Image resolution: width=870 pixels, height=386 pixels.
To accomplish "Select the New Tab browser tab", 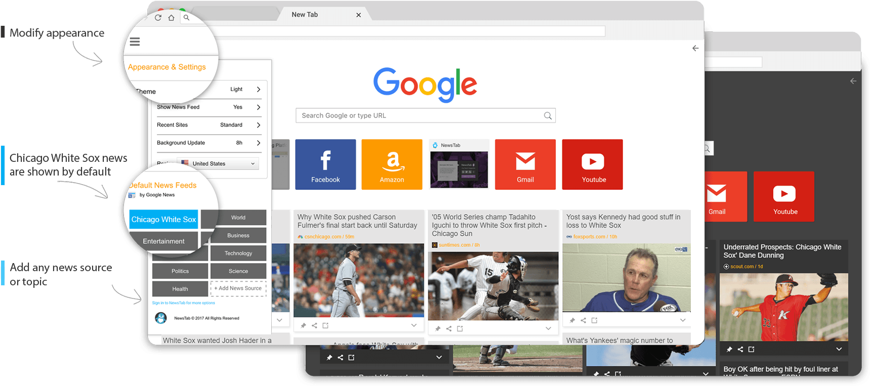I will pos(324,15).
